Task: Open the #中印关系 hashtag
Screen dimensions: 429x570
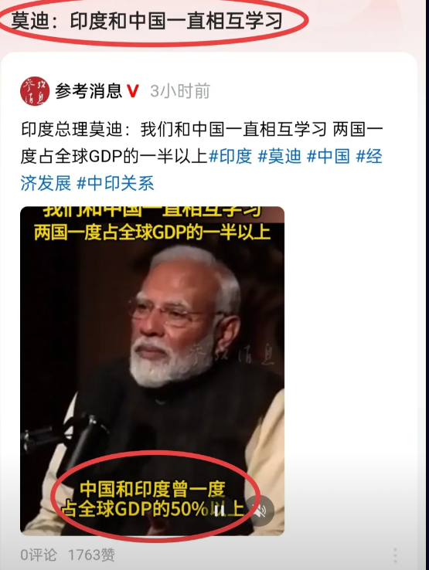Action: 115,183
